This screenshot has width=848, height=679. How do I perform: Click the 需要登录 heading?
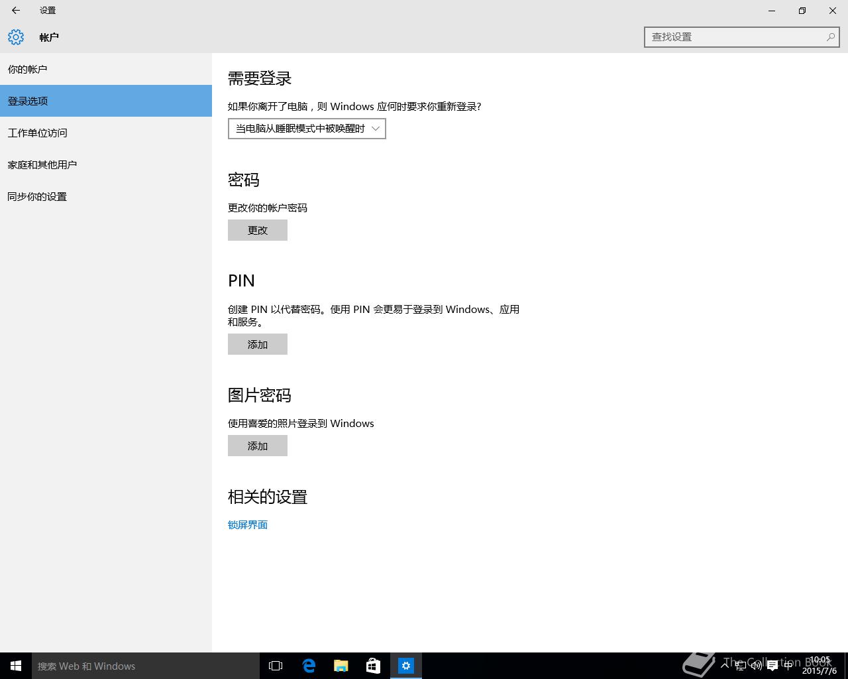click(260, 78)
